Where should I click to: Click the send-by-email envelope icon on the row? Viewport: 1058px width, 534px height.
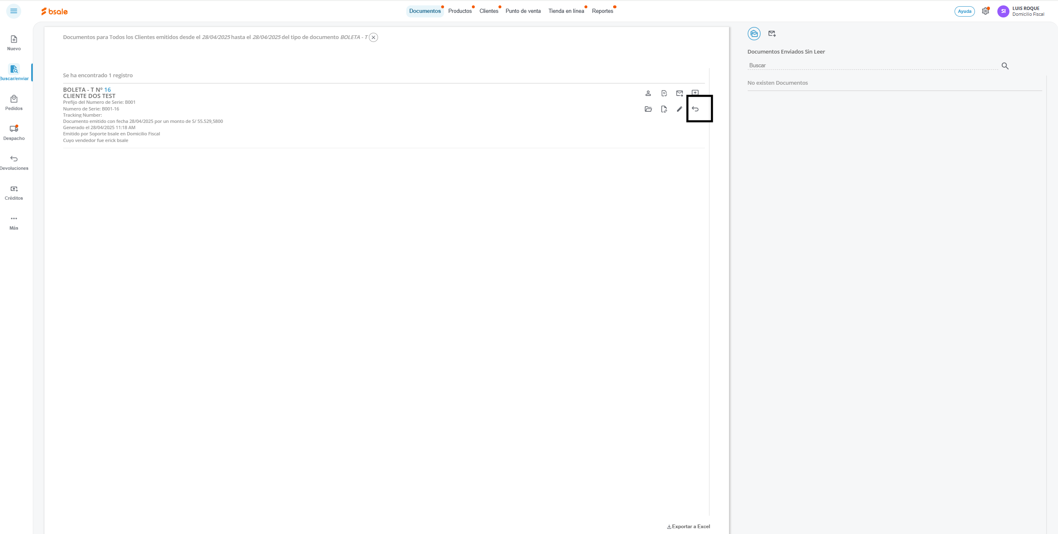680,93
